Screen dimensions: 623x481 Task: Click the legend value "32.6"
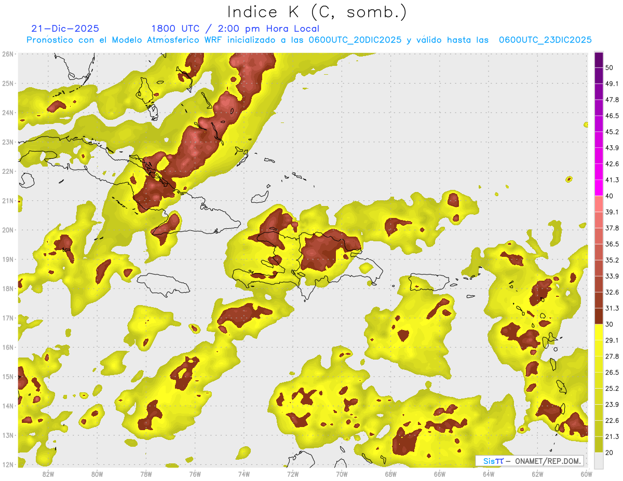612,292
